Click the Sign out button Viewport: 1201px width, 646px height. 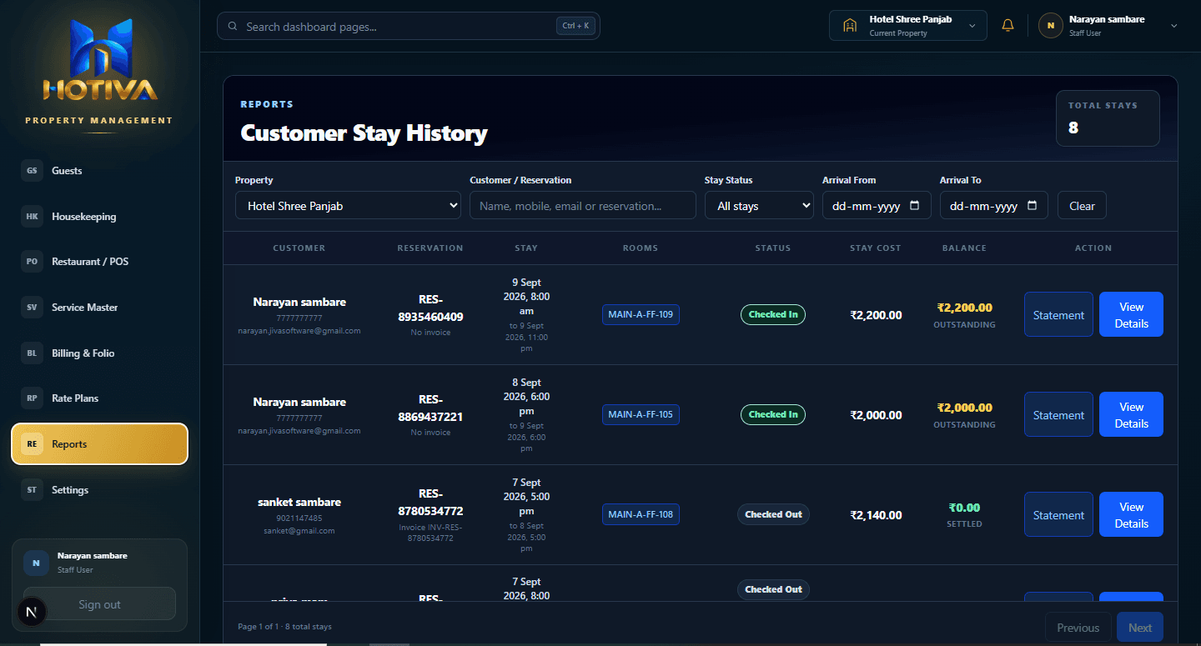[99, 604]
